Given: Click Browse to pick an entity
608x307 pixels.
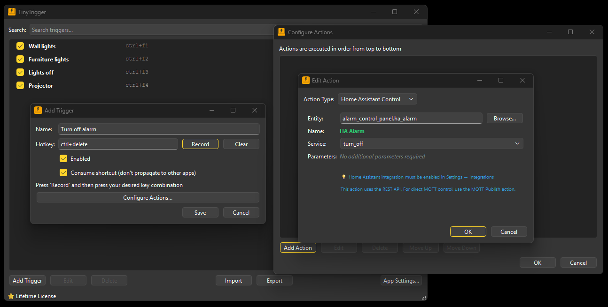Looking at the screenshot, I should [x=504, y=118].
